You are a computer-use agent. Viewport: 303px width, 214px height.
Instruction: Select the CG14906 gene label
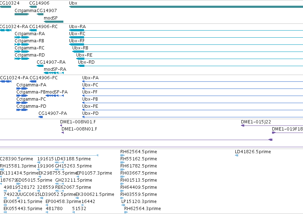[39, 3]
